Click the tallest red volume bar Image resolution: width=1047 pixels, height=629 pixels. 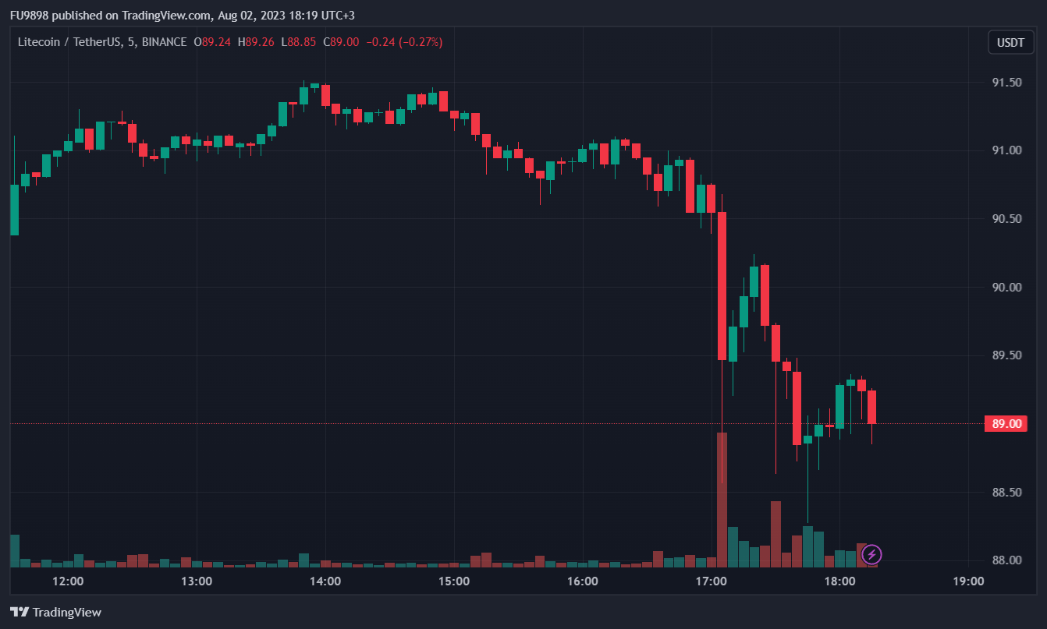pyautogui.click(x=722, y=499)
